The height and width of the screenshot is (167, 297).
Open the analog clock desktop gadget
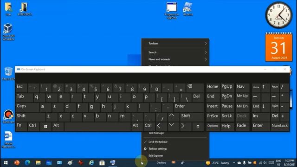(278, 15)
